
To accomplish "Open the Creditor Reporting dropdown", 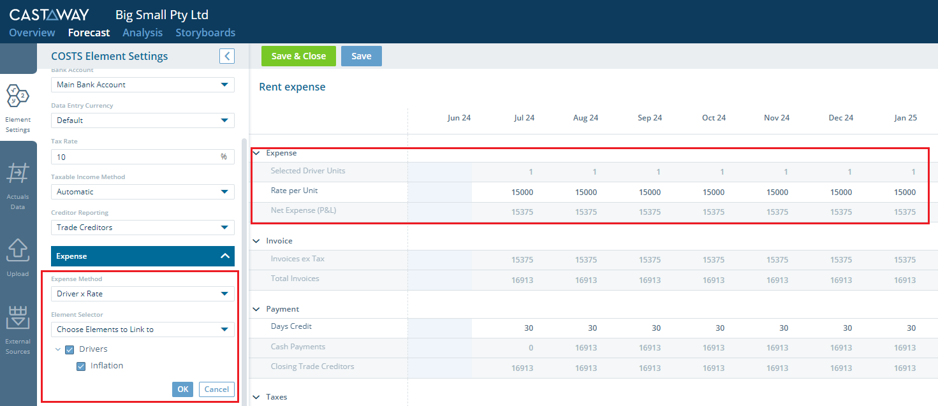I will point(143,228).
